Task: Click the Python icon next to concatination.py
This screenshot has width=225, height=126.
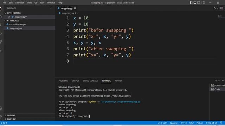Action: [7, 24]
